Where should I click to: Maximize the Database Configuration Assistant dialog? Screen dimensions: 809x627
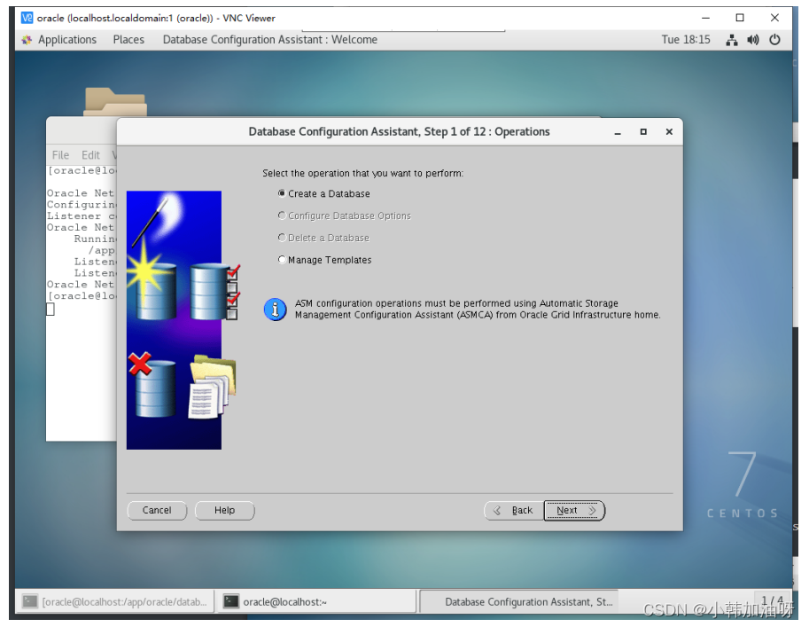point(643,132)
